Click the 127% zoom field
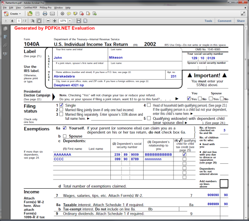Image resolution: width=249 pixels, height=221 pixels. point(63,21)
